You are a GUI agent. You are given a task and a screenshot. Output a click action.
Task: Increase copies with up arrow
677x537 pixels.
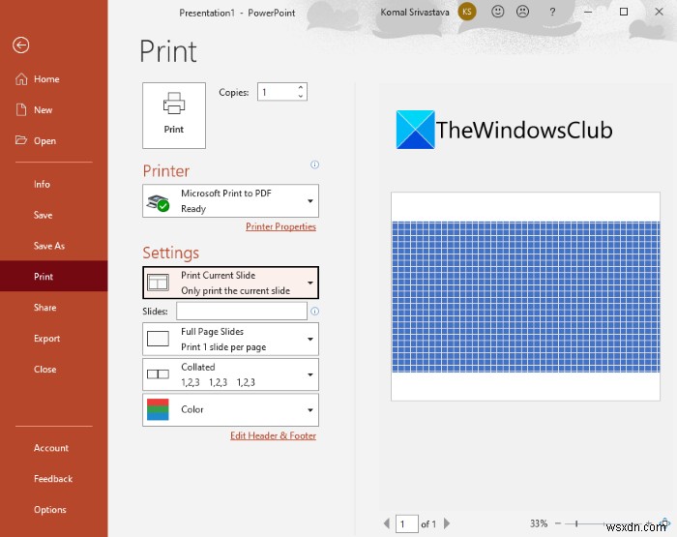[301, 87]
